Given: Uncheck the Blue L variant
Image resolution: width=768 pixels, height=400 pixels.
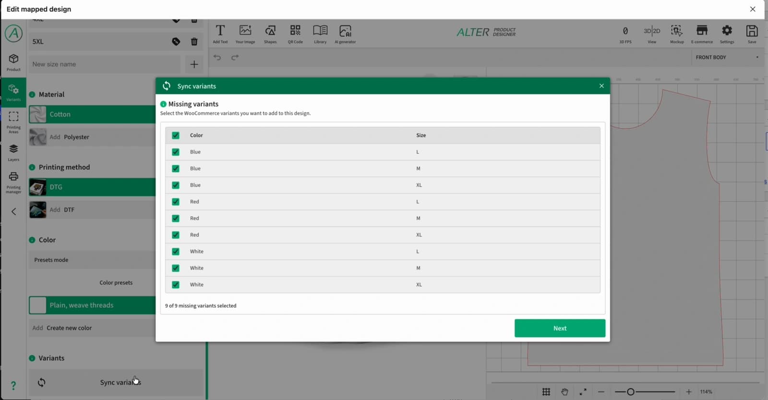Looking at the screenshot, I should point(176,152).
